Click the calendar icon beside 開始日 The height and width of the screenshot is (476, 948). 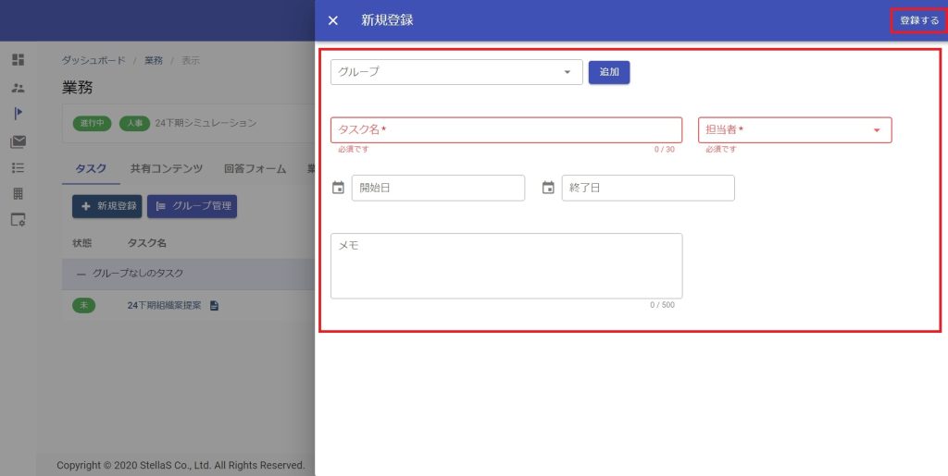[x=338, y=188]
